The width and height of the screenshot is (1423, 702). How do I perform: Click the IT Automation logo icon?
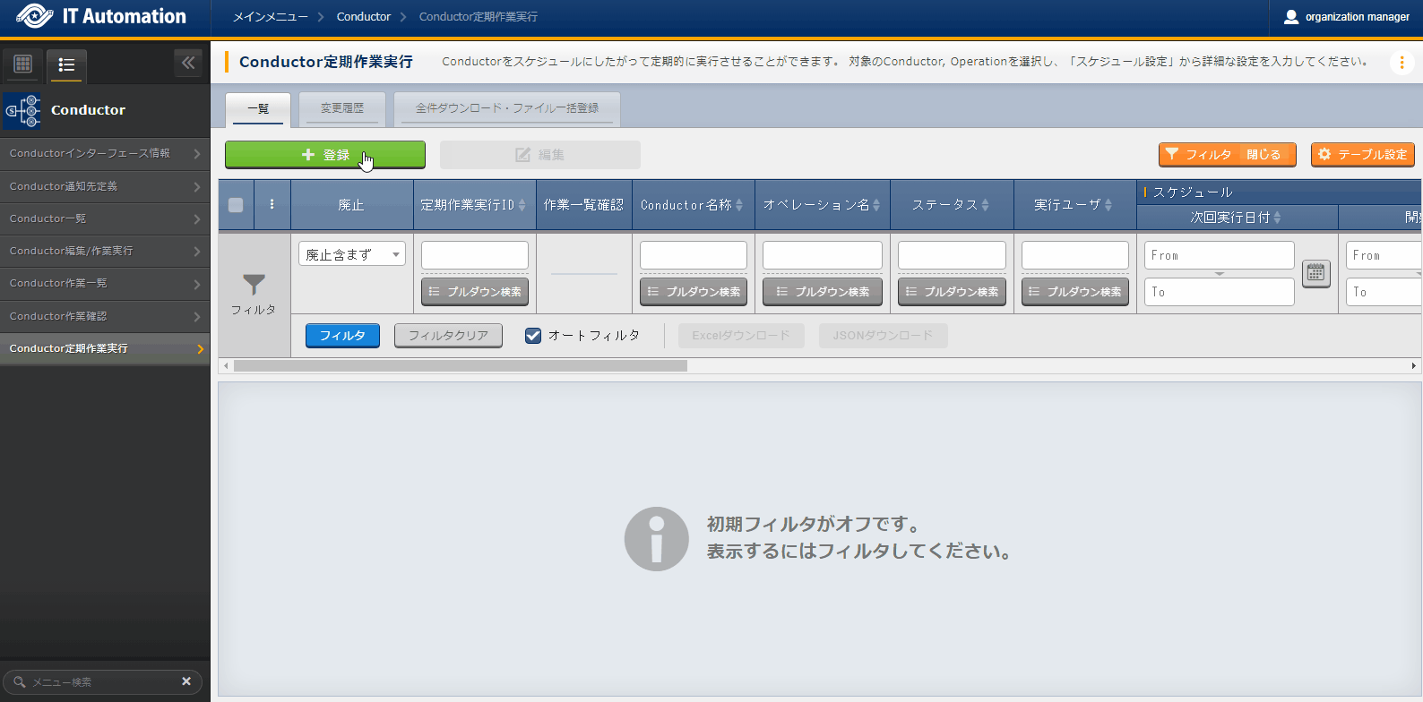34,16
